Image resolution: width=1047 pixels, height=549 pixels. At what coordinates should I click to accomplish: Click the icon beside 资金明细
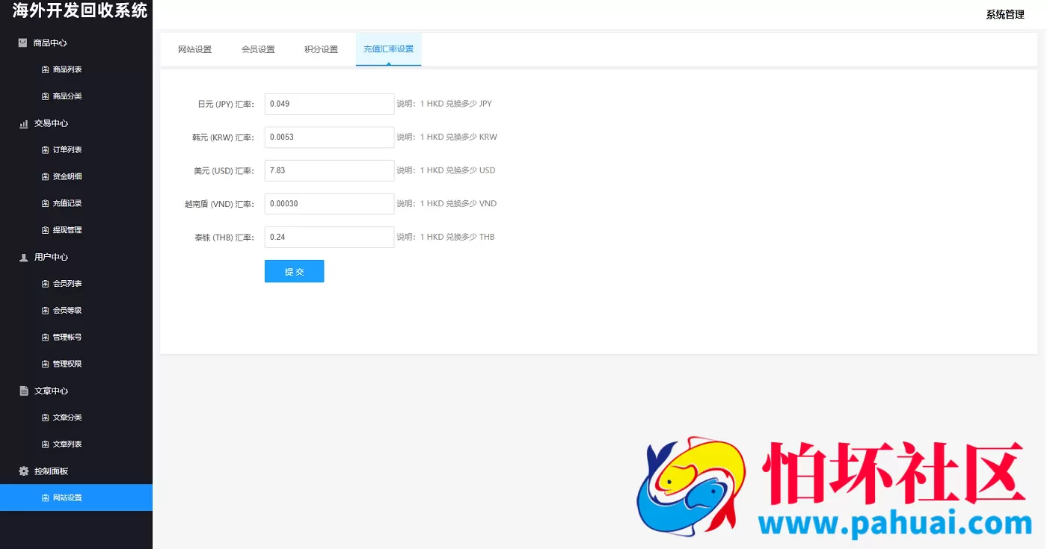click(45, 177)
